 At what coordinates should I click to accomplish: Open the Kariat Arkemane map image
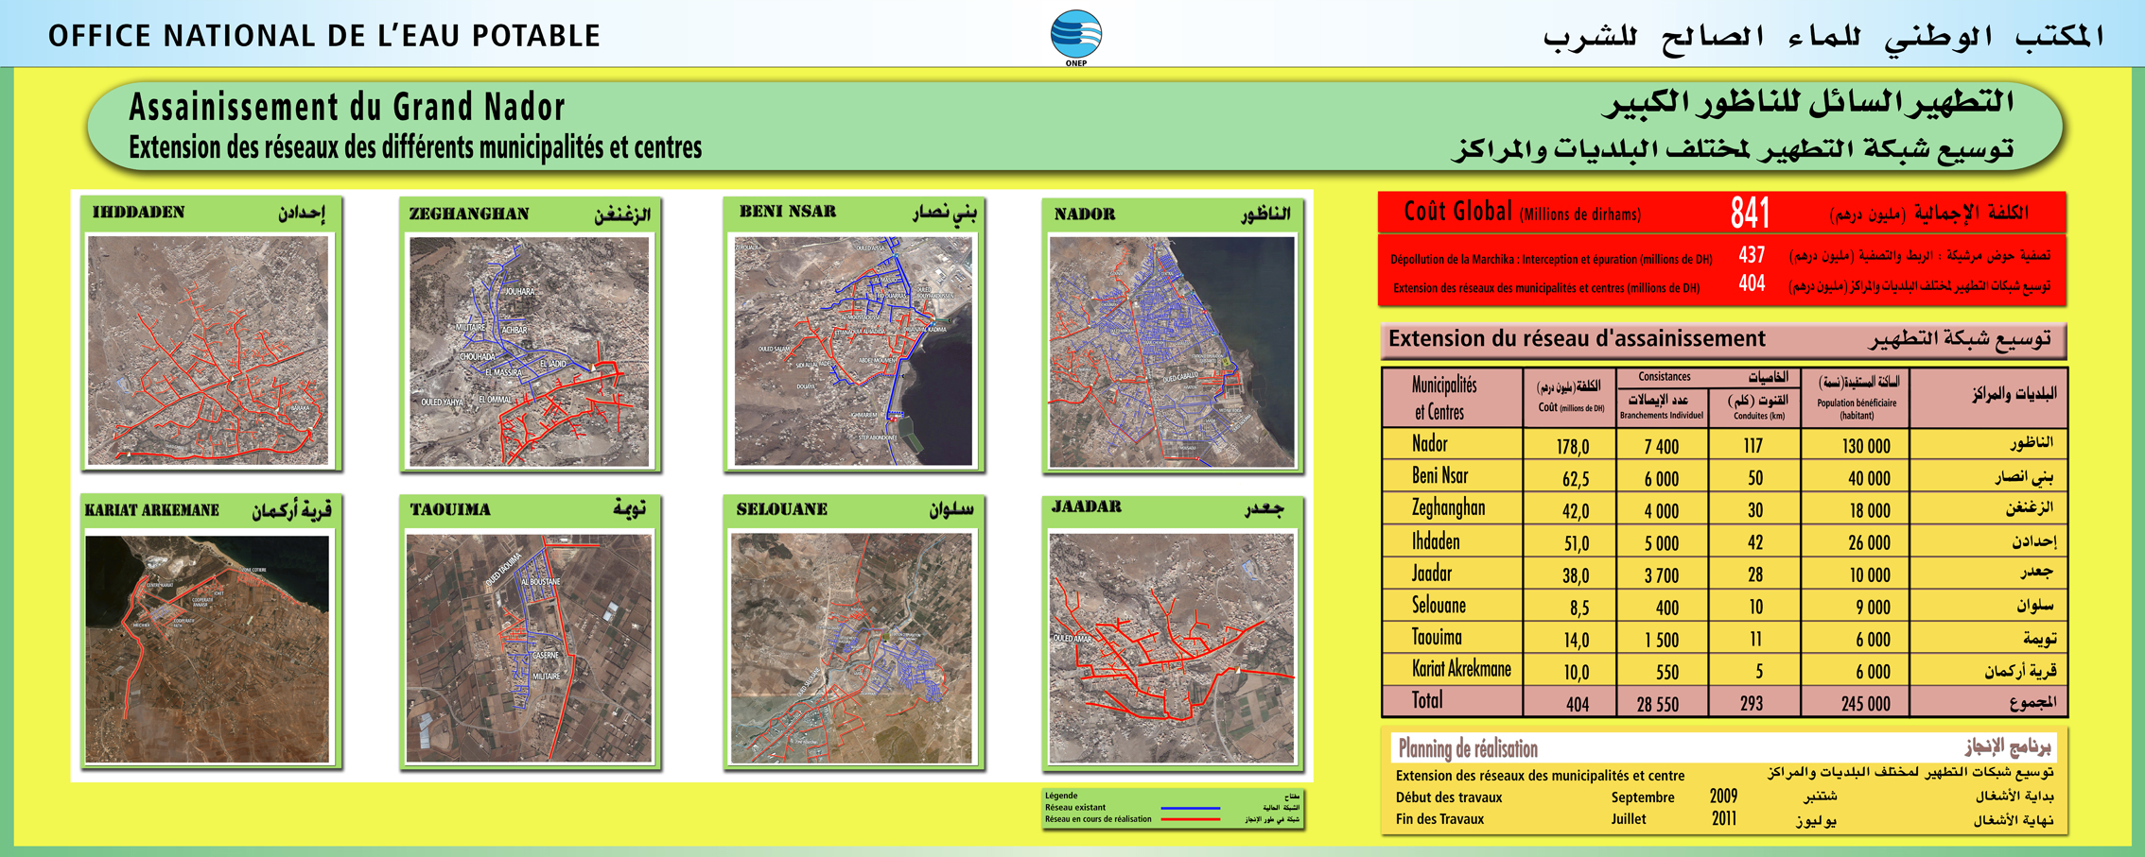point(208,648)
